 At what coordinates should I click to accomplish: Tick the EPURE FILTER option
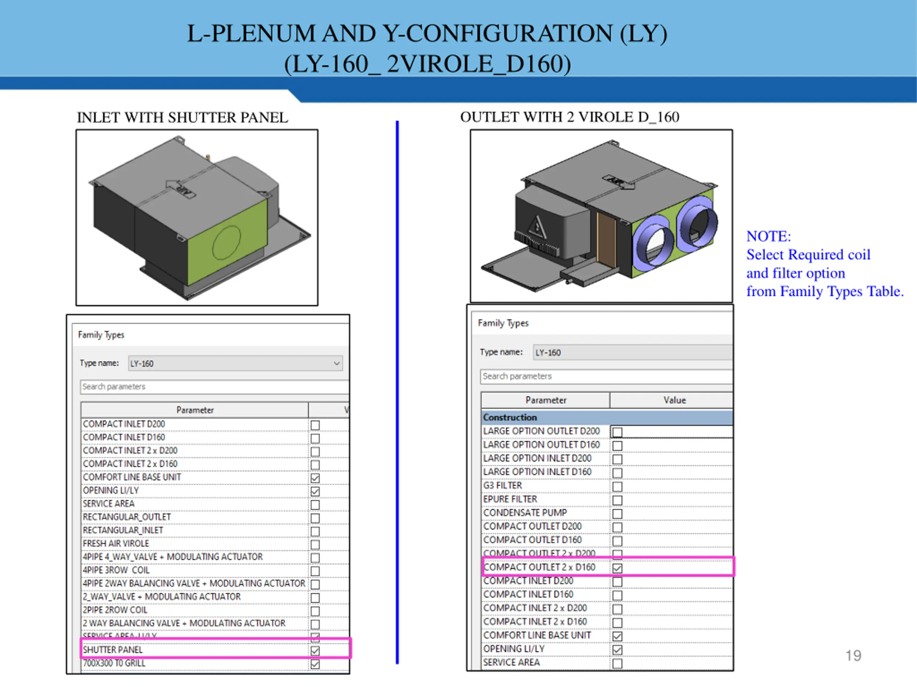click(617, 500)
